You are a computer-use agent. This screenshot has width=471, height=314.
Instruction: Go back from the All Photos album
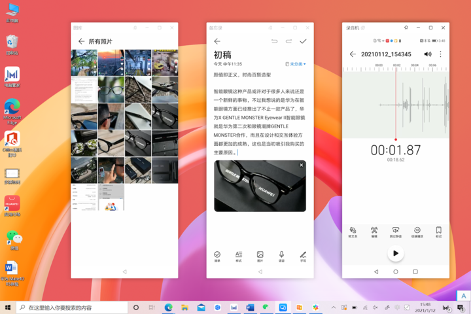point(81,41)
